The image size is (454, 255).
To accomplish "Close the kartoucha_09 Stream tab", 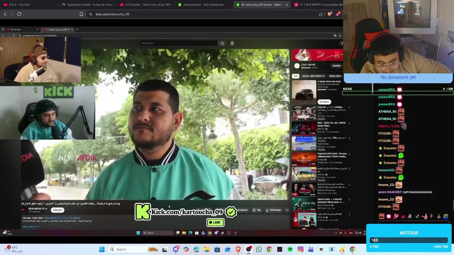I will (287, 5).
